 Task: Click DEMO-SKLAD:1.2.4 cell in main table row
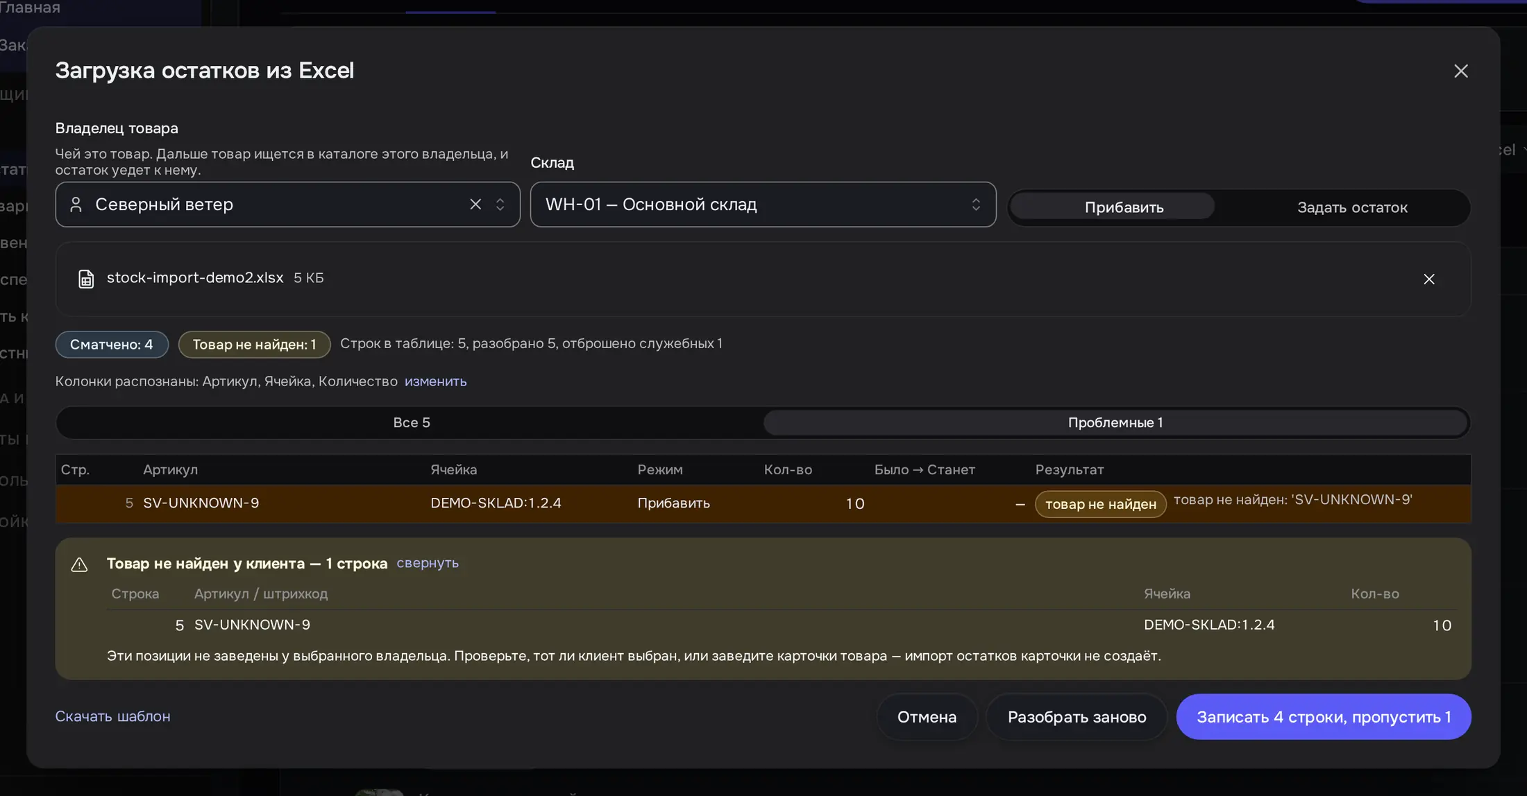(x=496, y=503)
